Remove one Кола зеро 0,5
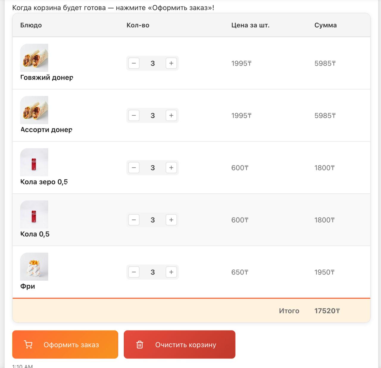 pos(134,168)
